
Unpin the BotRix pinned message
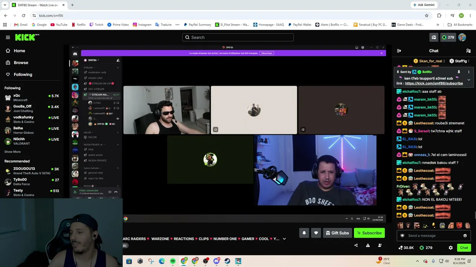[459, 72]
